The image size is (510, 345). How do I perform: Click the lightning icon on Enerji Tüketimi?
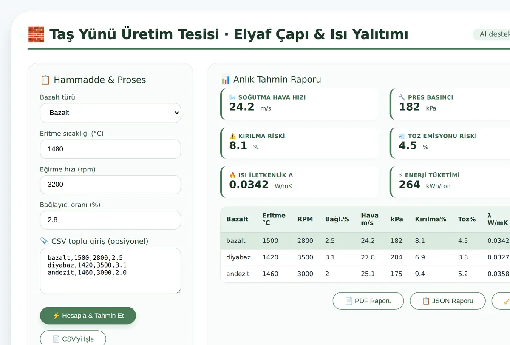pyautogui.click(x=401, y=175)
